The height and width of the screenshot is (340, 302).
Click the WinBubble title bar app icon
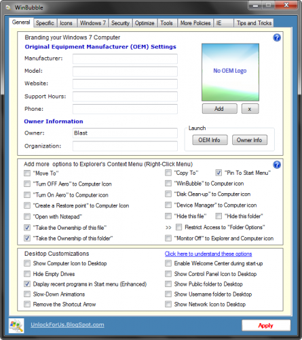coord(8,7)
